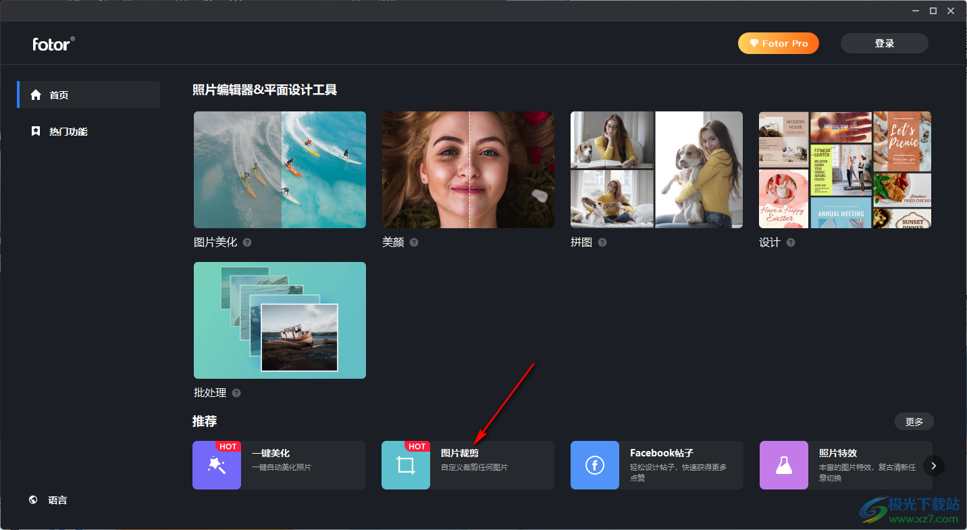This screenshot has width=967, height=530.
Task: Open the 批处理 batch thumbnail
Action: click(x=280, y=320)
